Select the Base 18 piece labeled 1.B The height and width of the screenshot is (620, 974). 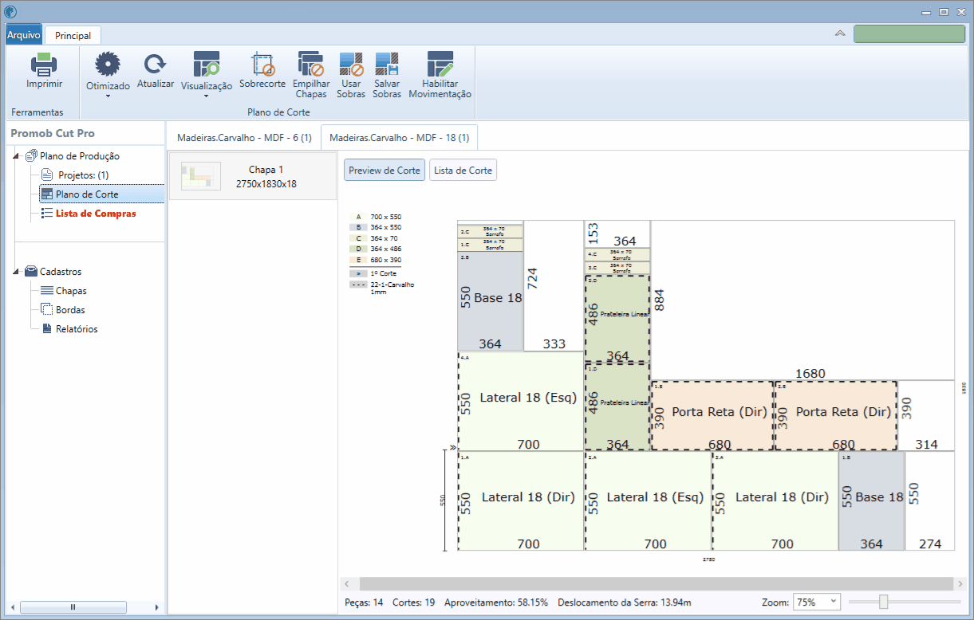[871, 500]
